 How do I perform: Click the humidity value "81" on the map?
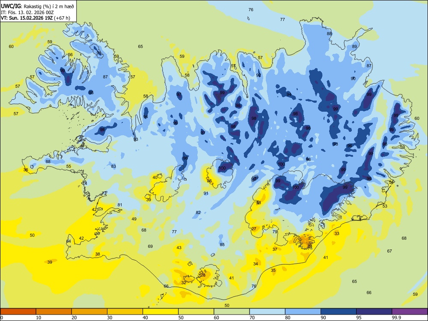(x=120, y=205)
